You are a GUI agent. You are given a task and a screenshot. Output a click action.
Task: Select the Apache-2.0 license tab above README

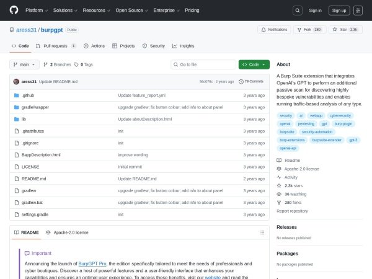point(67,232)
